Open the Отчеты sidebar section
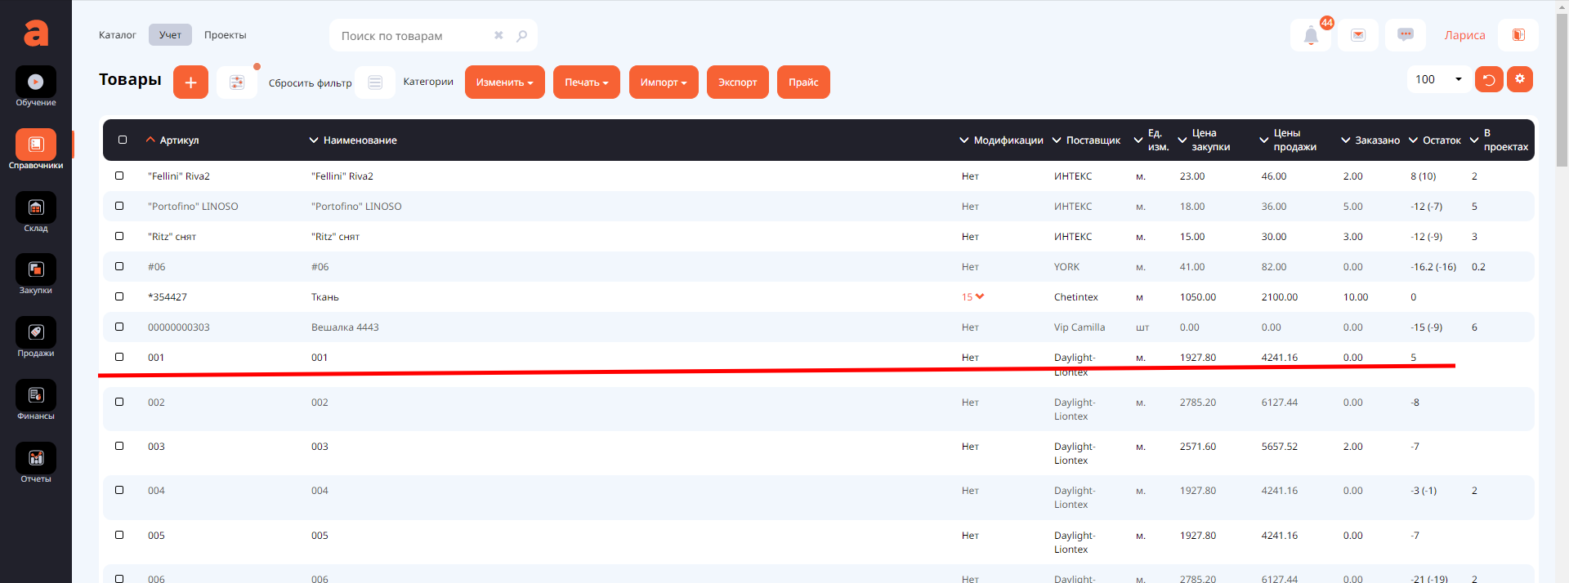 pyautogui.click(x=36, y=459)
